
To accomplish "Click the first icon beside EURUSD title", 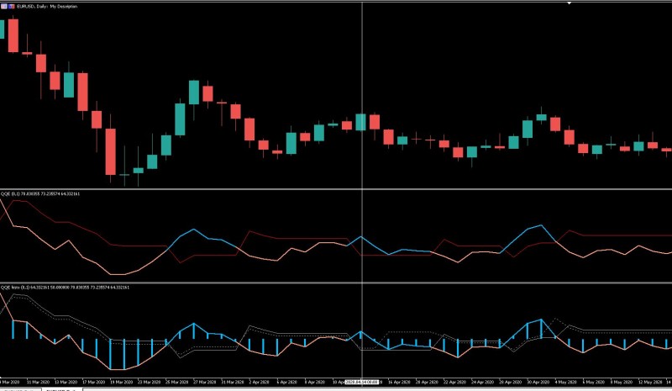I will (x=4, y=7).
